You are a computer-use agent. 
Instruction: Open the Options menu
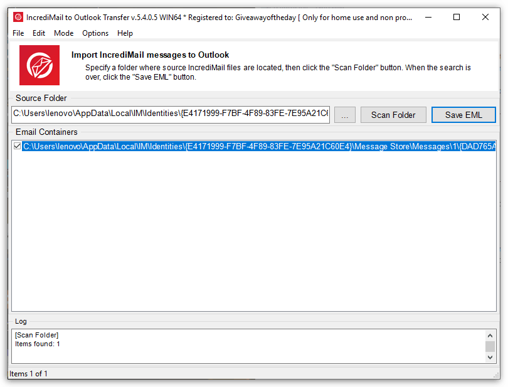[95, 33]
